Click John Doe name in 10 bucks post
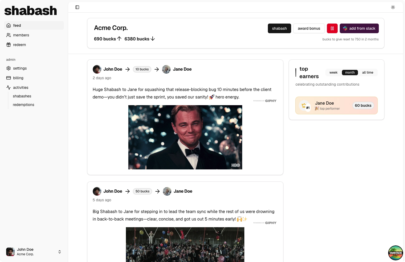 coord(113,69)
